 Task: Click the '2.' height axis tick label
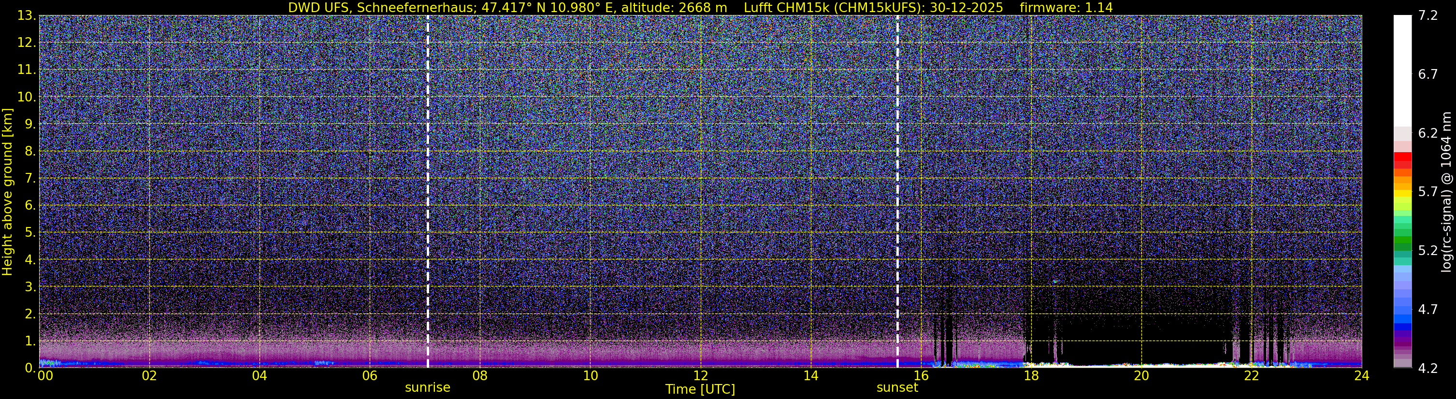click(x=30, y=313)
